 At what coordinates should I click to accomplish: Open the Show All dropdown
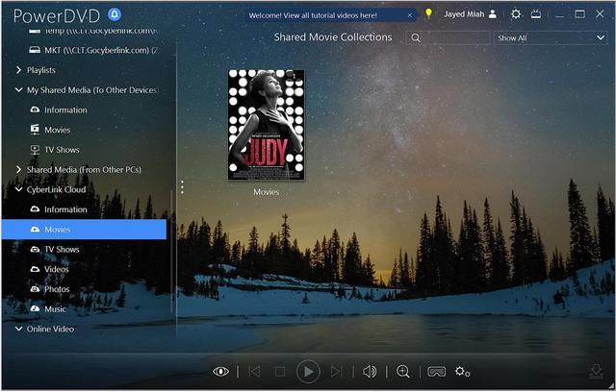[x=551, y=38]
